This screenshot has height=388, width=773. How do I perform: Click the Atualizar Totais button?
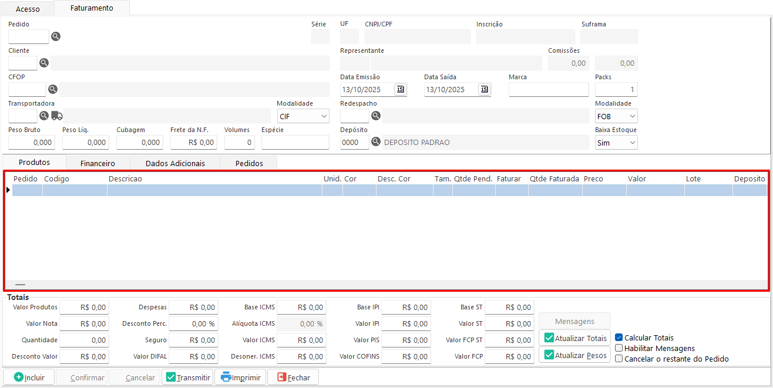[x=574, y=338]
